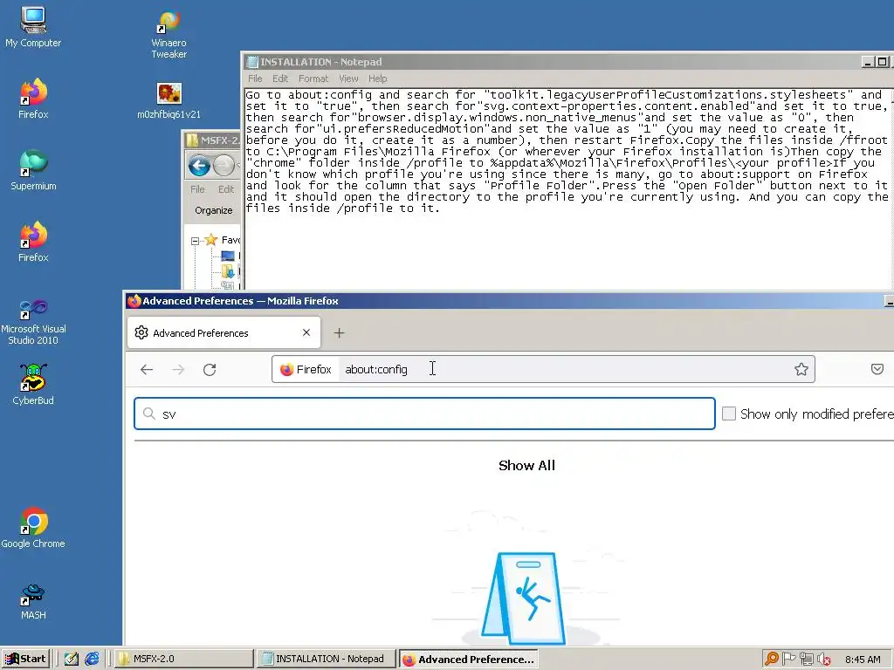
Task: Select the Favorites star in explorer tree
Action: (211, 240)
